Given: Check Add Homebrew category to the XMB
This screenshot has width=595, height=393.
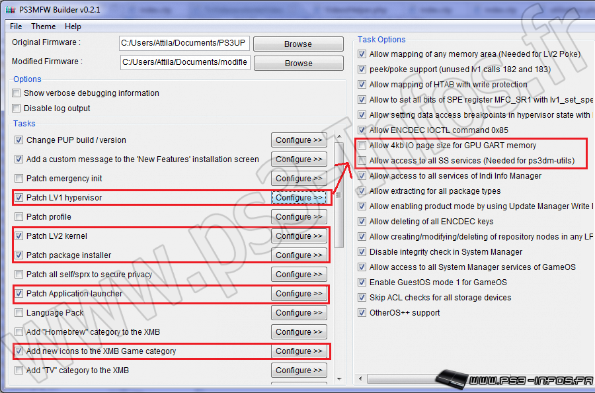Looking at the screenshot, I should tap(19, 332).
